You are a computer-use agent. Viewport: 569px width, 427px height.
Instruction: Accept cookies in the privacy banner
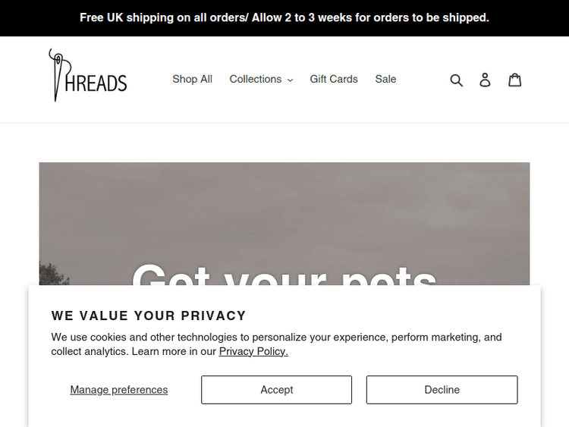point(276,390)
